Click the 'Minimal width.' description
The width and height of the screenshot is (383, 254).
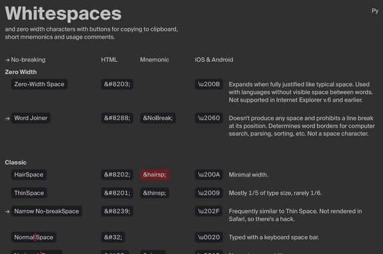[248, 174]
